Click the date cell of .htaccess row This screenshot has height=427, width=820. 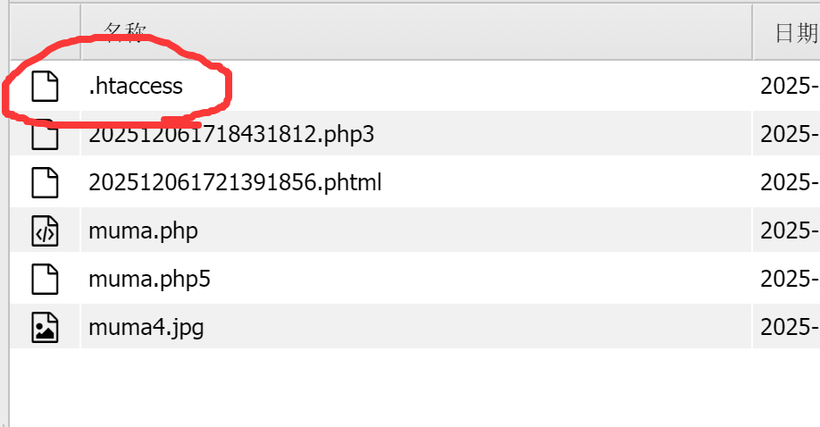tap(789, 87)
